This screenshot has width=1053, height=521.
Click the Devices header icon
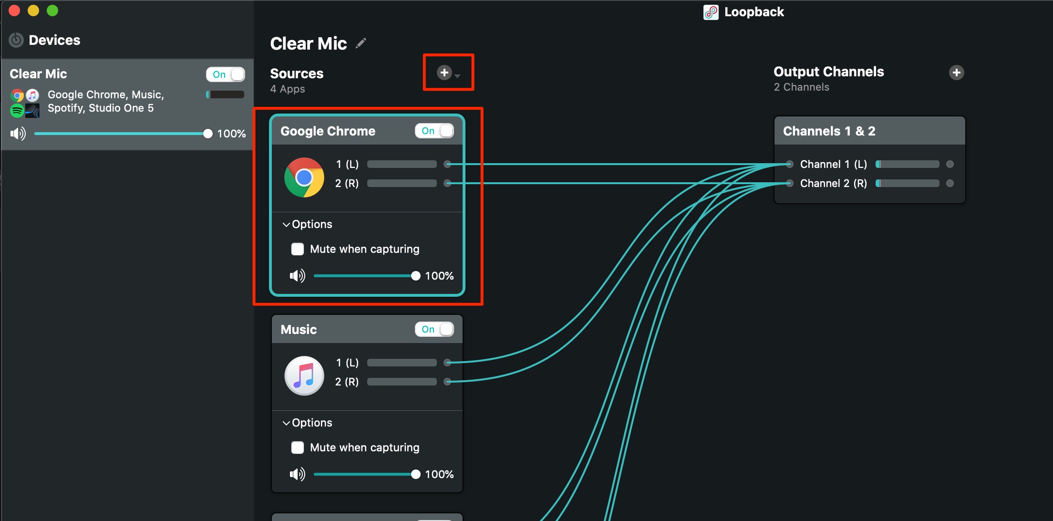16,40
